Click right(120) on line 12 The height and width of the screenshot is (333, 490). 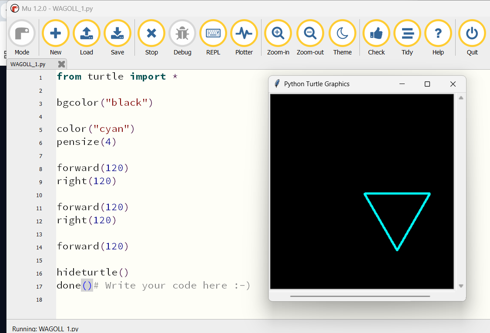click(87, 220)
